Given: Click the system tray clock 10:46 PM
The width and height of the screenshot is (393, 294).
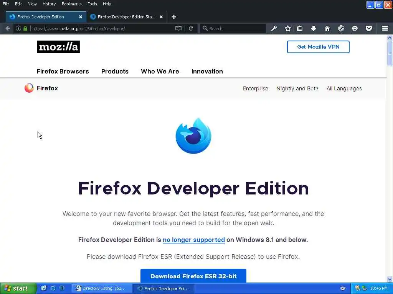Looking at the screenshot, I should (x=379, y=289).
